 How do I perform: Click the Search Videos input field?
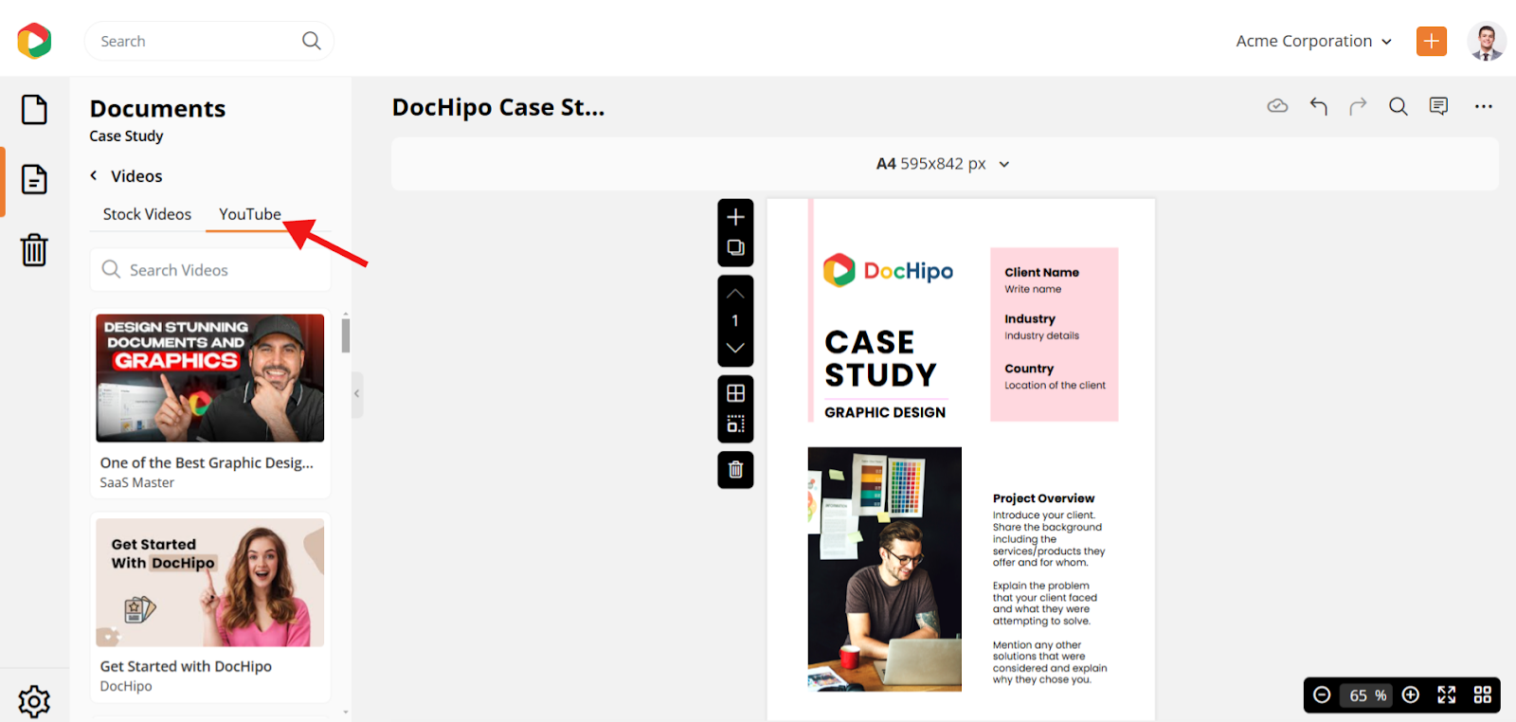point(210,270)
